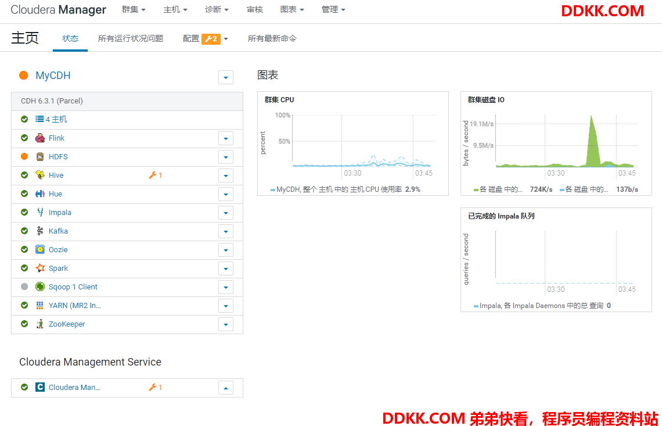Click the Flink service icon
Viewport: 662px width, 426px height.
(40, 138)
